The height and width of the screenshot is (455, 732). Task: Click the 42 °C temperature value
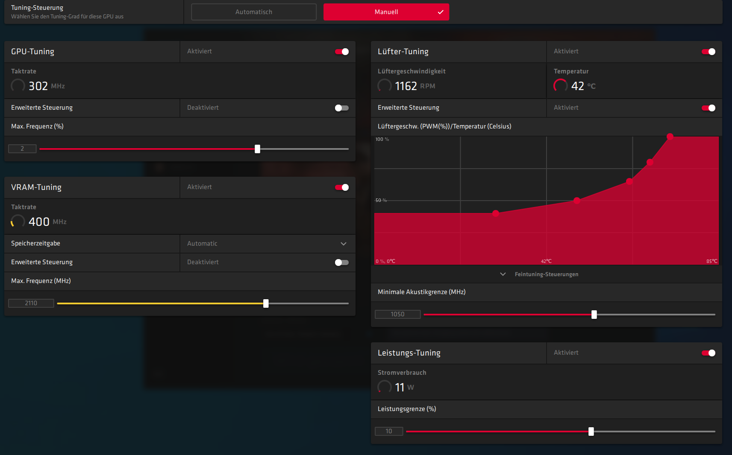click(x=583, y=86)
